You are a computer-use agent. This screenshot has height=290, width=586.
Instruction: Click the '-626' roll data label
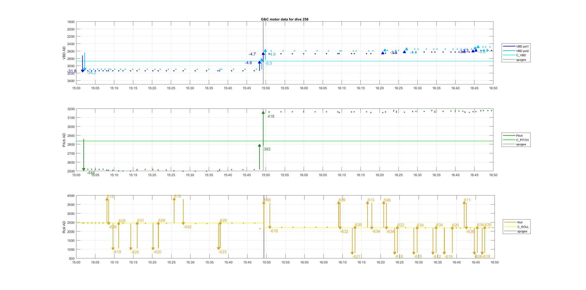pyautogui.click(x=113, y=227)
